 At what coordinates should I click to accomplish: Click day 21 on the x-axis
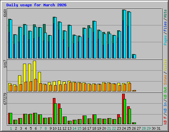pos(109,128)
